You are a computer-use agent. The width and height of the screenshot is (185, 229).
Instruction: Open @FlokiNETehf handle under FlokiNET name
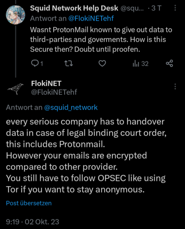click(54, 92)
